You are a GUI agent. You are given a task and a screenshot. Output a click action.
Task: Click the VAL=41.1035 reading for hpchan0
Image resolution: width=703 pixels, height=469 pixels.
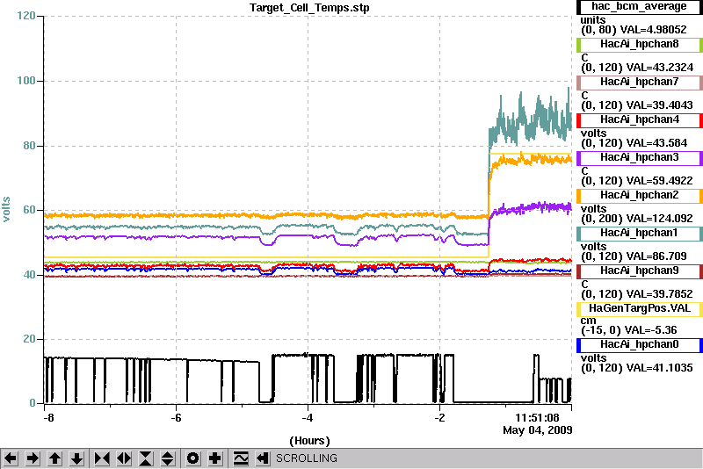[x=660, y=368]
